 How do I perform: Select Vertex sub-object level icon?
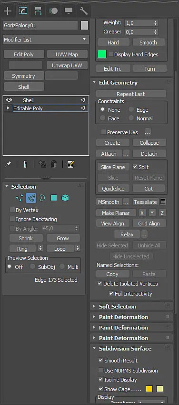[x=20, y=198]
